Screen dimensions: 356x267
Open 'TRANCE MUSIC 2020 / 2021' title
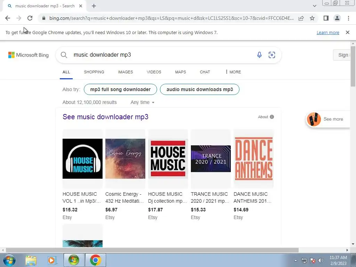tap(210, 197)
